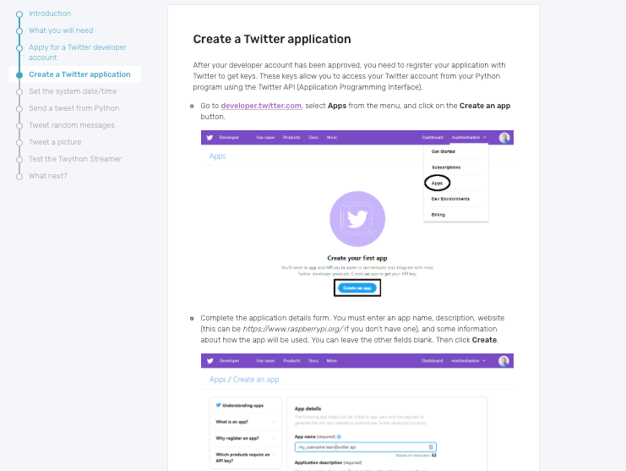
Task: Open 'Apply for a Twitter developer account' step
Action: [x=76, y=52]
